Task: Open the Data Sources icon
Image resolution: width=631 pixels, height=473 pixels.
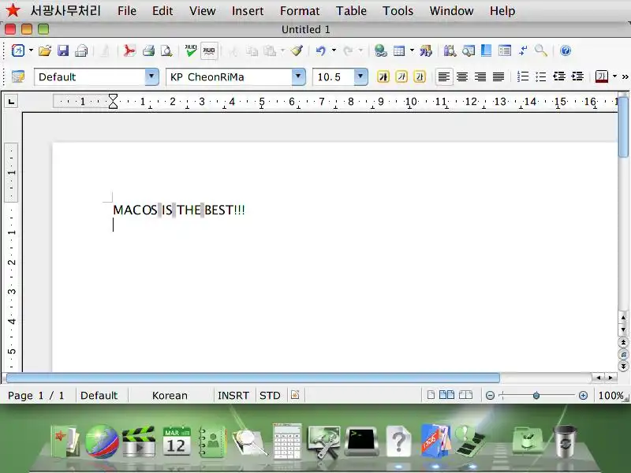Action: coord(505,50)
